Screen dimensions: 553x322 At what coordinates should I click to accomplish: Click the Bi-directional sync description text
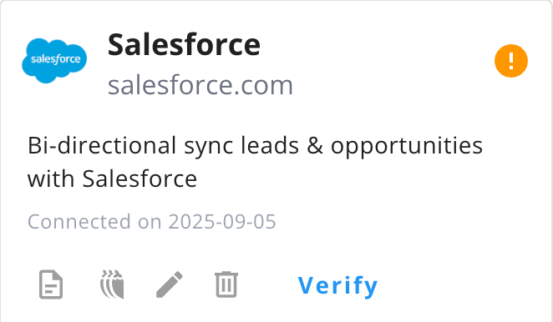(255, 162)
